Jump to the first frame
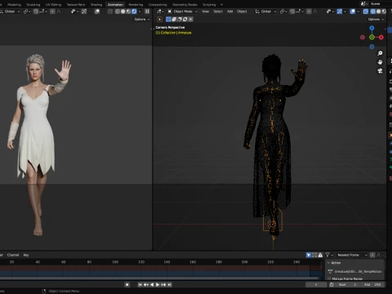The width and height of the screenshot is (392, 294). (140, 285)
